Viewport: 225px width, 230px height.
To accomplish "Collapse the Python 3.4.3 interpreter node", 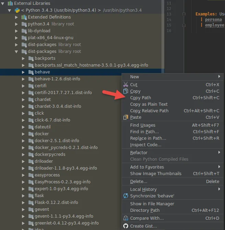I will coord(10,10).
